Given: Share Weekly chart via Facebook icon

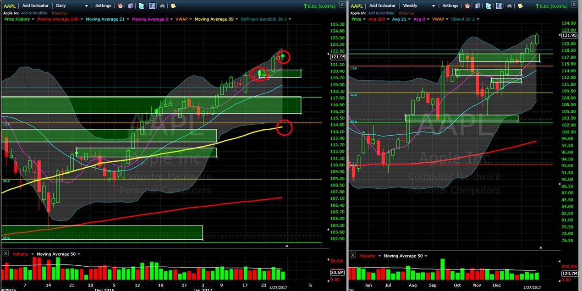Looking at the screenshot, I should [x=499, y=6].
